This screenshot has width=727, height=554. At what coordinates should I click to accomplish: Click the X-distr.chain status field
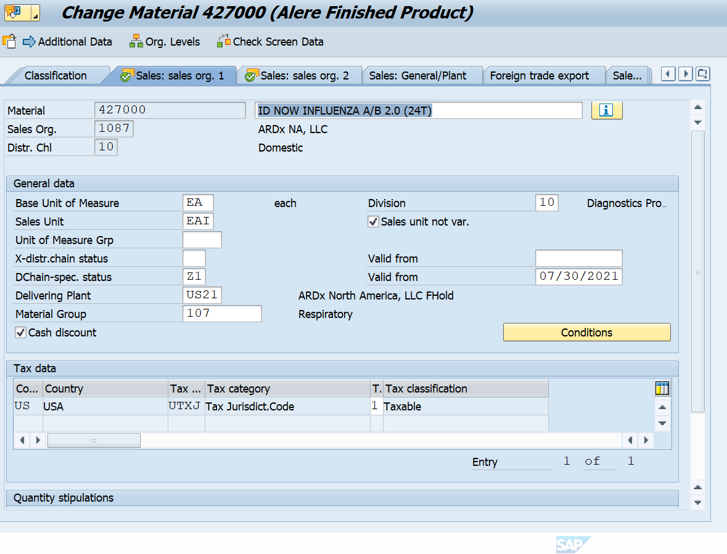[194, 258]
